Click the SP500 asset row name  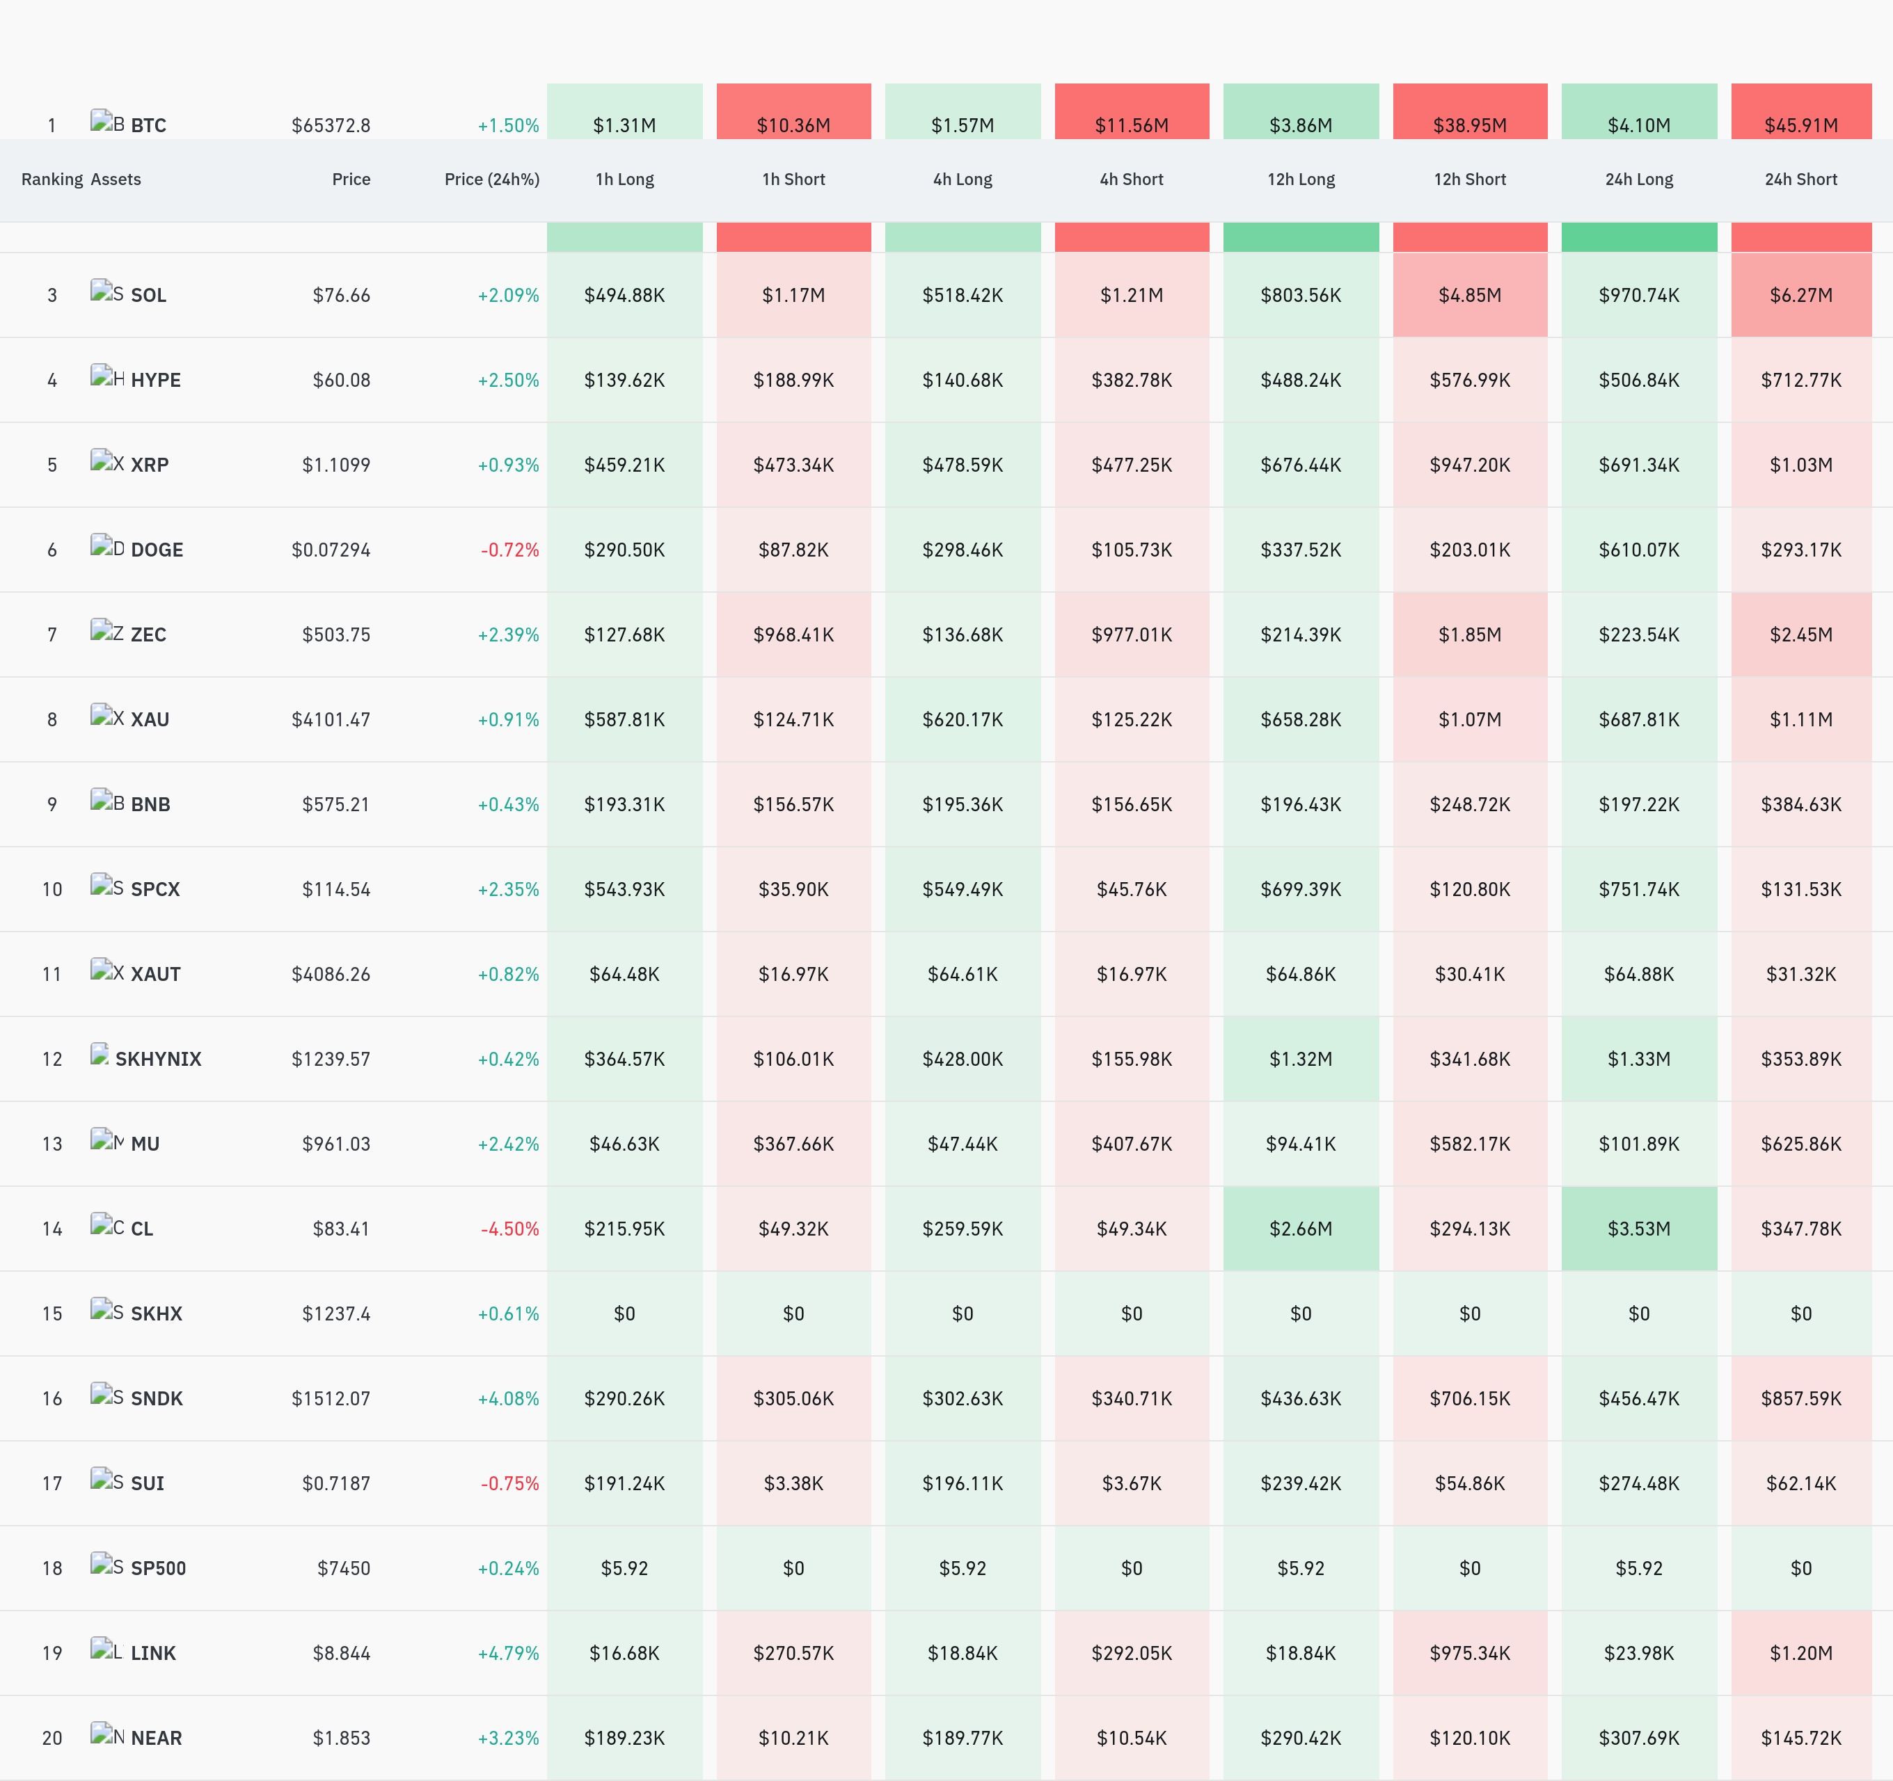coord(158,1568)
